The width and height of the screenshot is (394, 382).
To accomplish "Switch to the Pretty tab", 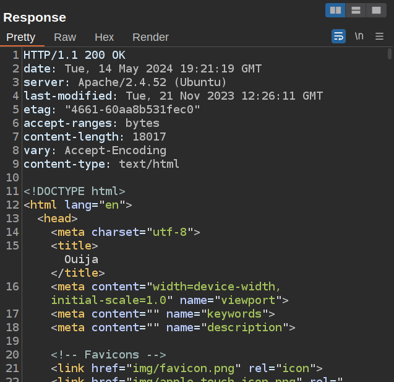I will (x=21, y=37).
